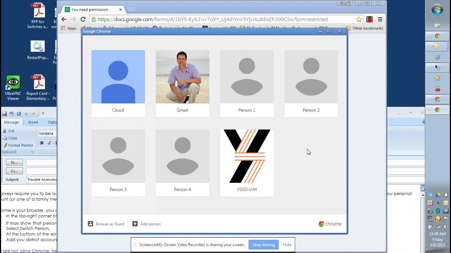
Task: Open the Chrome hamburger menu
Action: [380, 19]
